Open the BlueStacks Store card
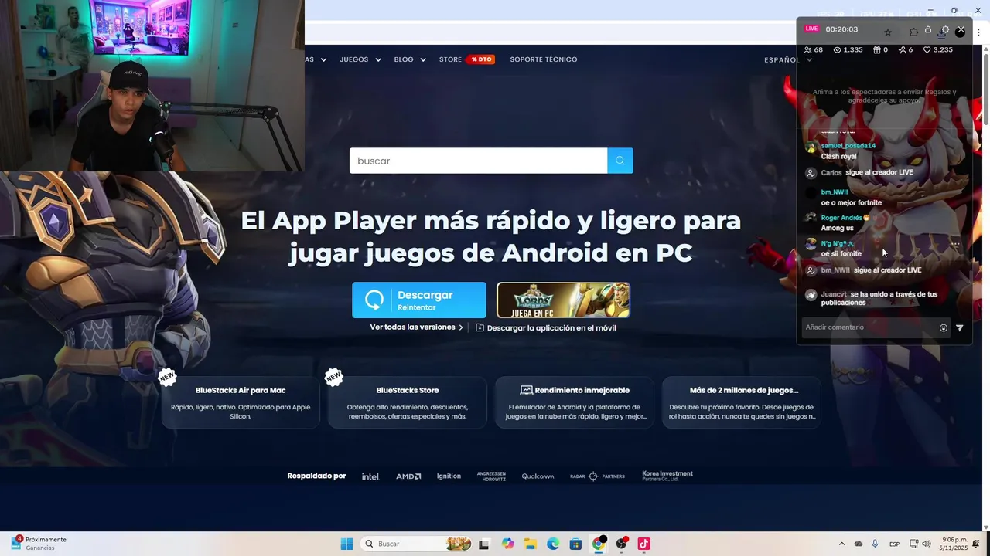The width and height of the screenshot is (990, 556). (x=408, y=402)
